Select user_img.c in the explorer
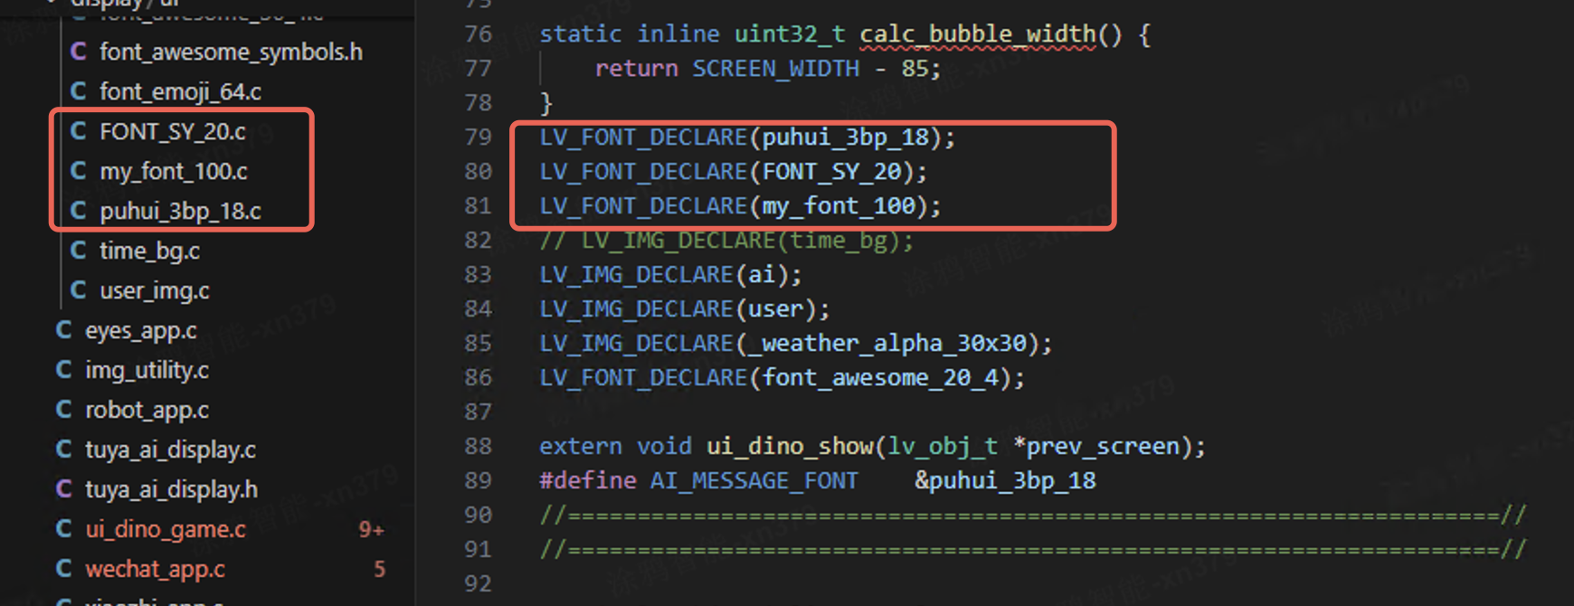This screenshot has width=1574, height=606. (x=154, y=291)
